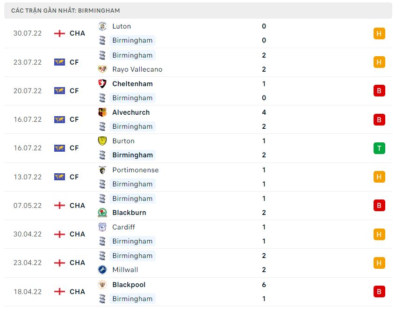Click the Cardiff club crest icon
This screenshot has height=310, width=396.
(102, 227)
